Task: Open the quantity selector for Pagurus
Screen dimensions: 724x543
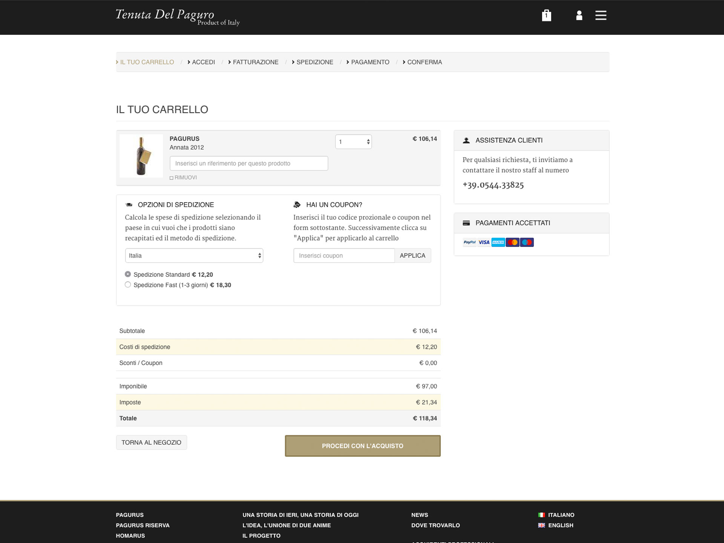Action: pyautogui.click(x=353, y=142)
